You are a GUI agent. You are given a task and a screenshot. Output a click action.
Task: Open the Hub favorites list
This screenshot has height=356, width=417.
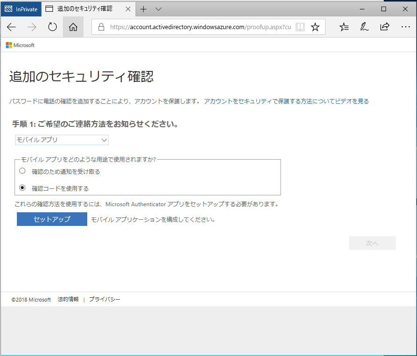tap(344, 27)
